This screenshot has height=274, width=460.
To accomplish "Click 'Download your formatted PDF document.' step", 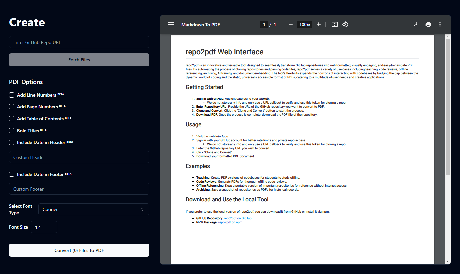I will coord(226,156).
